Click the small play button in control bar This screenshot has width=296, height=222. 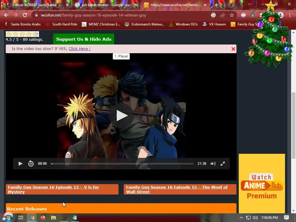[x=21, y=164]
